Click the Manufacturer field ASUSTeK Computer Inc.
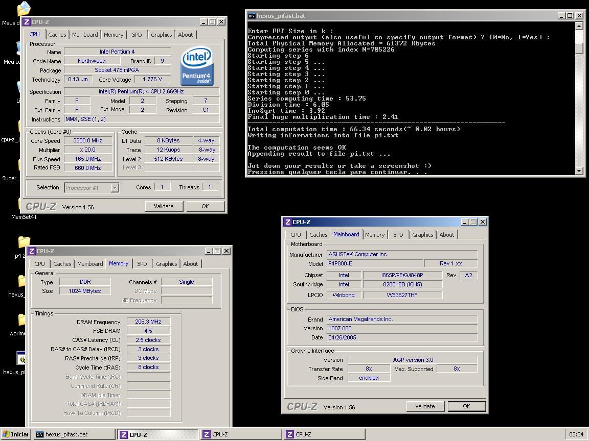The image size is (589, 441). [x=402, y=254]
